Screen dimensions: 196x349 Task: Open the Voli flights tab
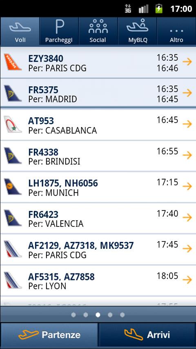(20, 31)
